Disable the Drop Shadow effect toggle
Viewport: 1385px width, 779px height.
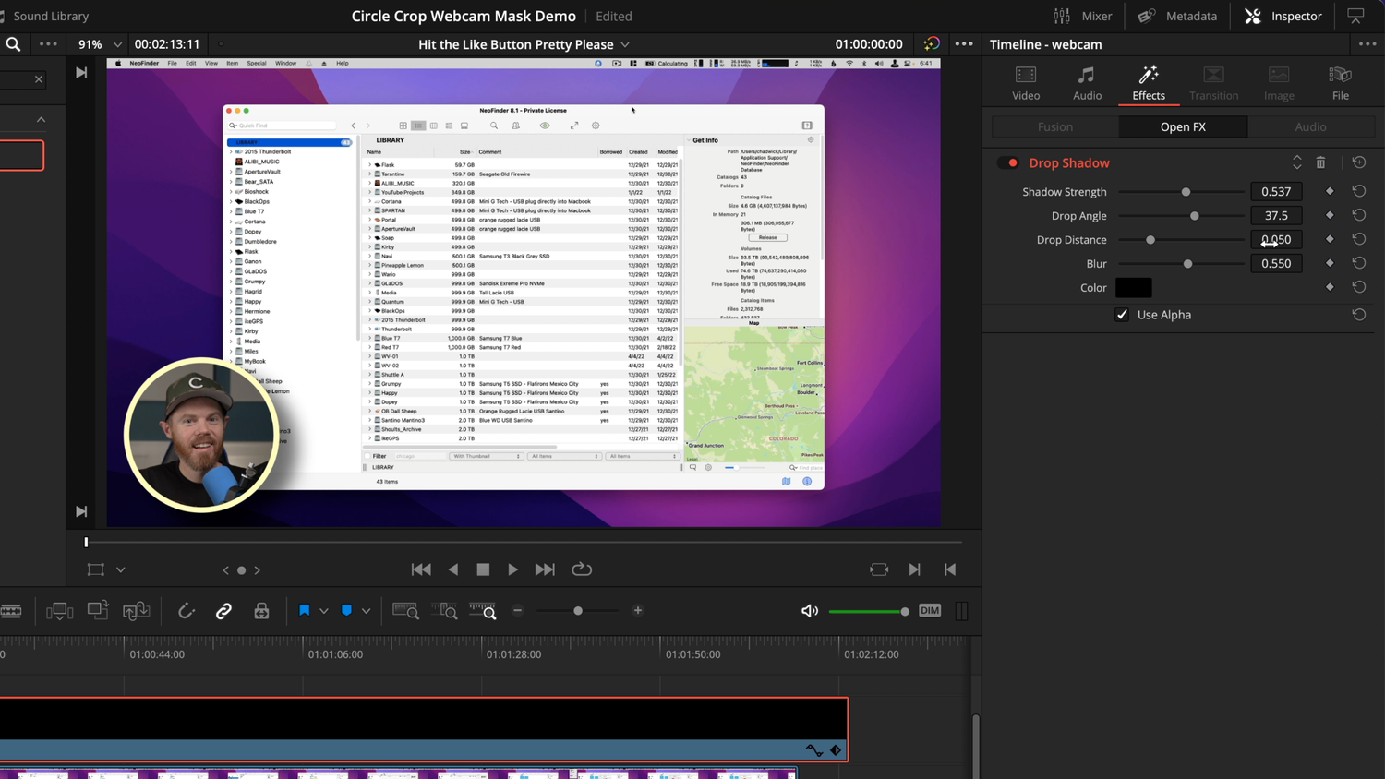point(1006,162)
